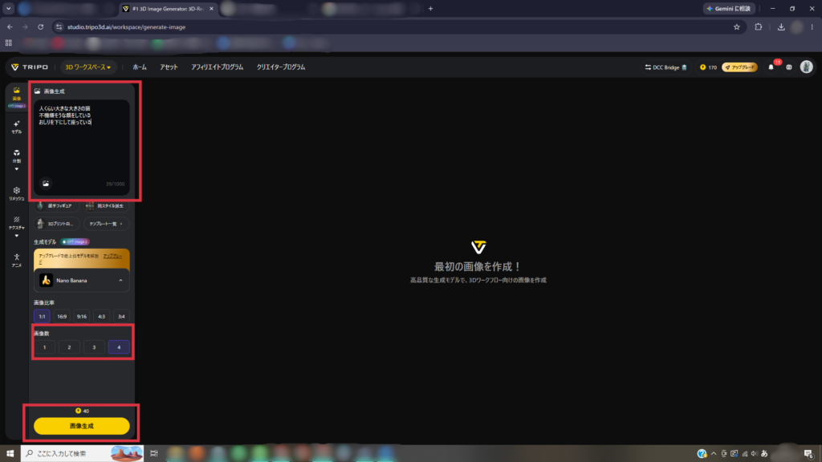Screen dimensions: 822x462
Task: Expand the テンプレート一覧 template list
Action: coord(106,224)
